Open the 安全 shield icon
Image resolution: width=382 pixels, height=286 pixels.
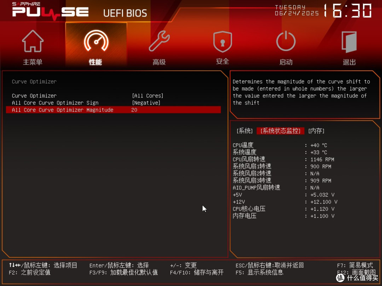coord(222,42)
